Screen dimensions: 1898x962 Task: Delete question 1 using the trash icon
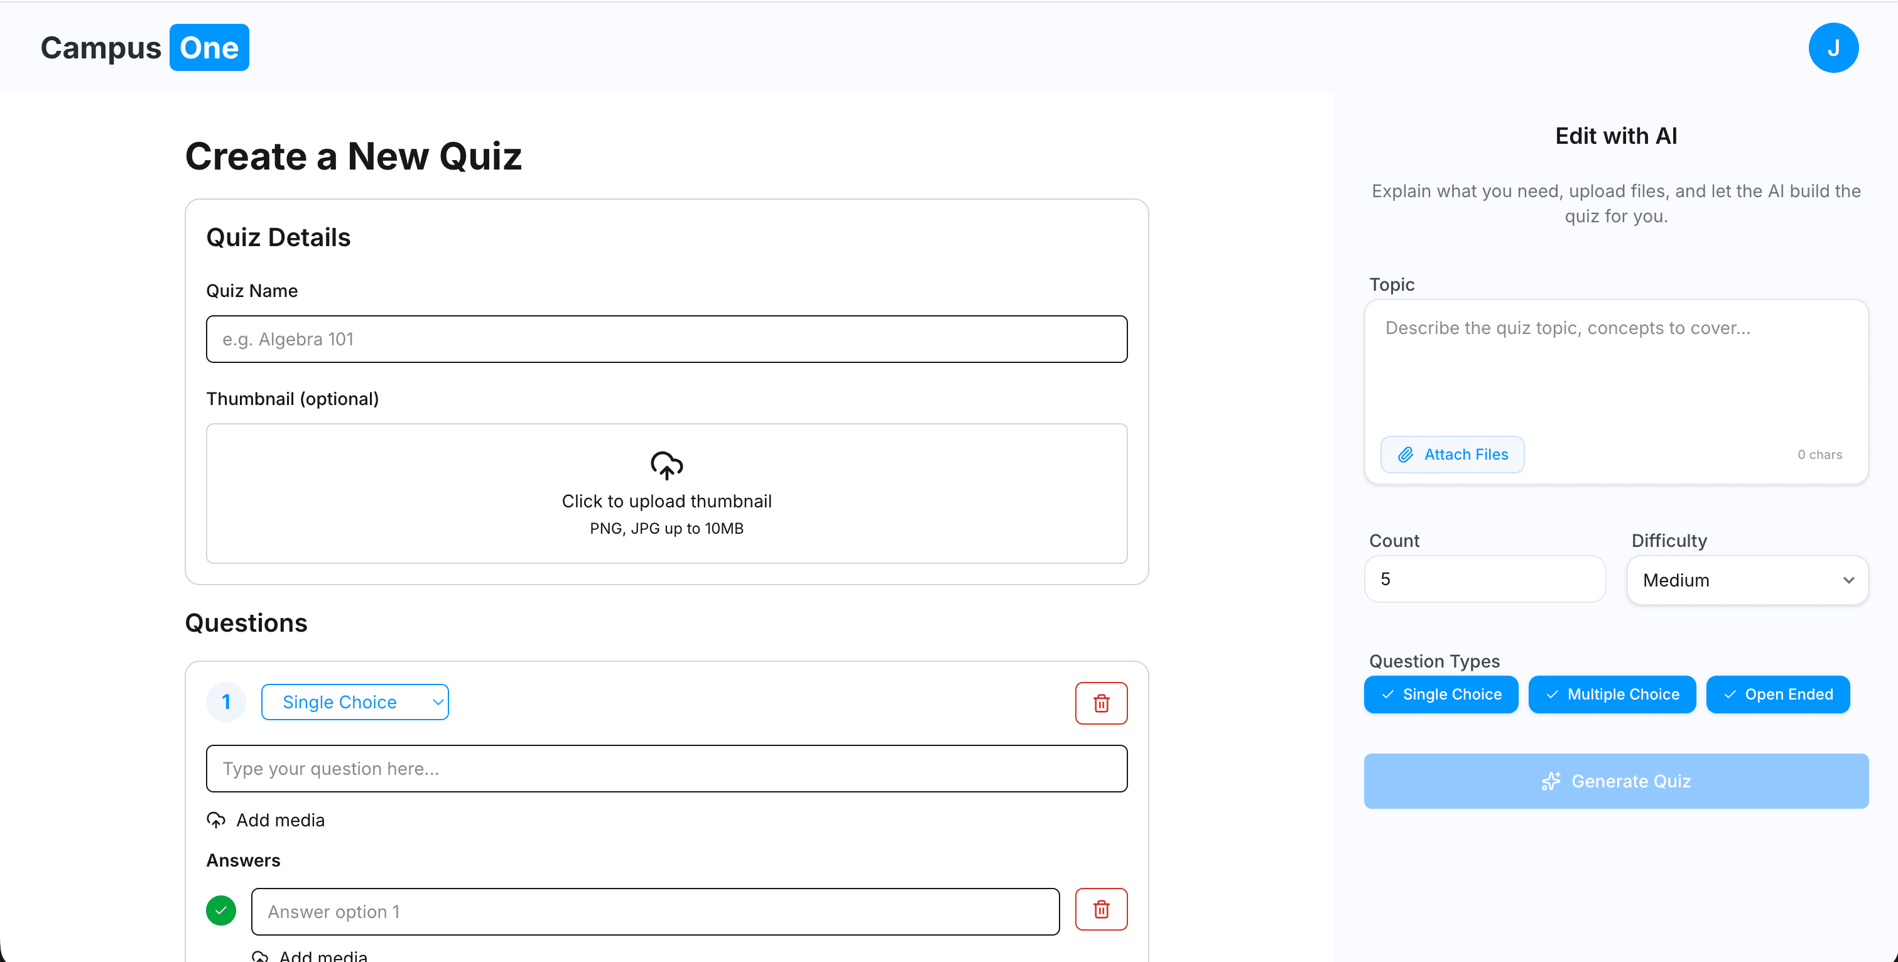(1101, 702)
